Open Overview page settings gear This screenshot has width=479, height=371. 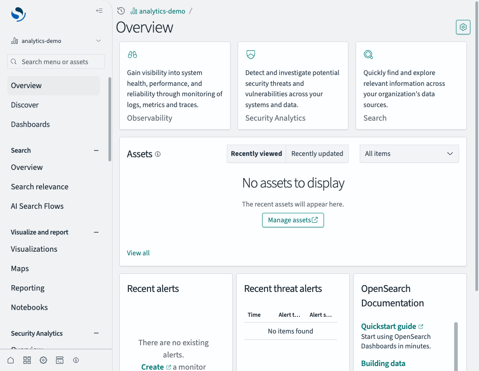463,27
